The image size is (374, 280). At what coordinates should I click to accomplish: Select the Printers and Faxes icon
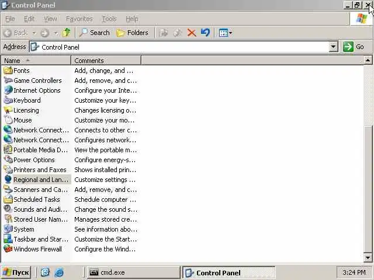coord(8,170)
